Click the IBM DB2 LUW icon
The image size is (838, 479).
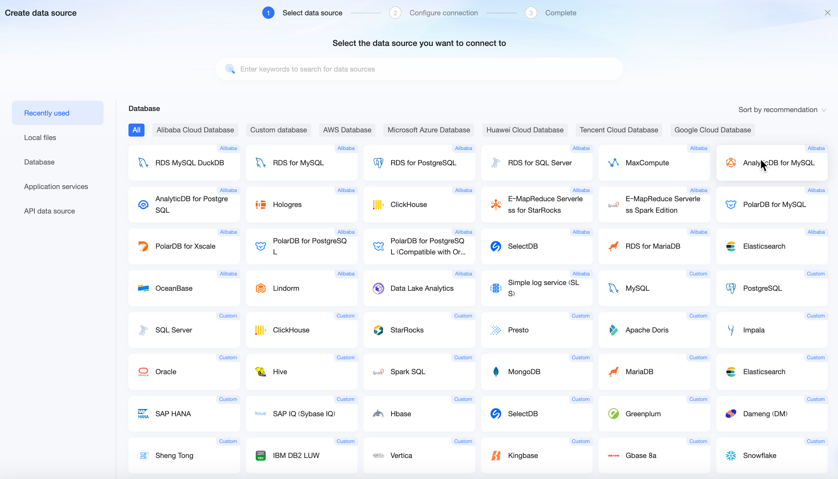[261, 455]
